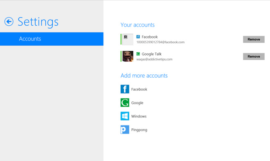The width and height of the screenshot is (270, 161).
Task: Choose Google label under Add more accounts
Action: pyautogui.click(x=137, y=103)
